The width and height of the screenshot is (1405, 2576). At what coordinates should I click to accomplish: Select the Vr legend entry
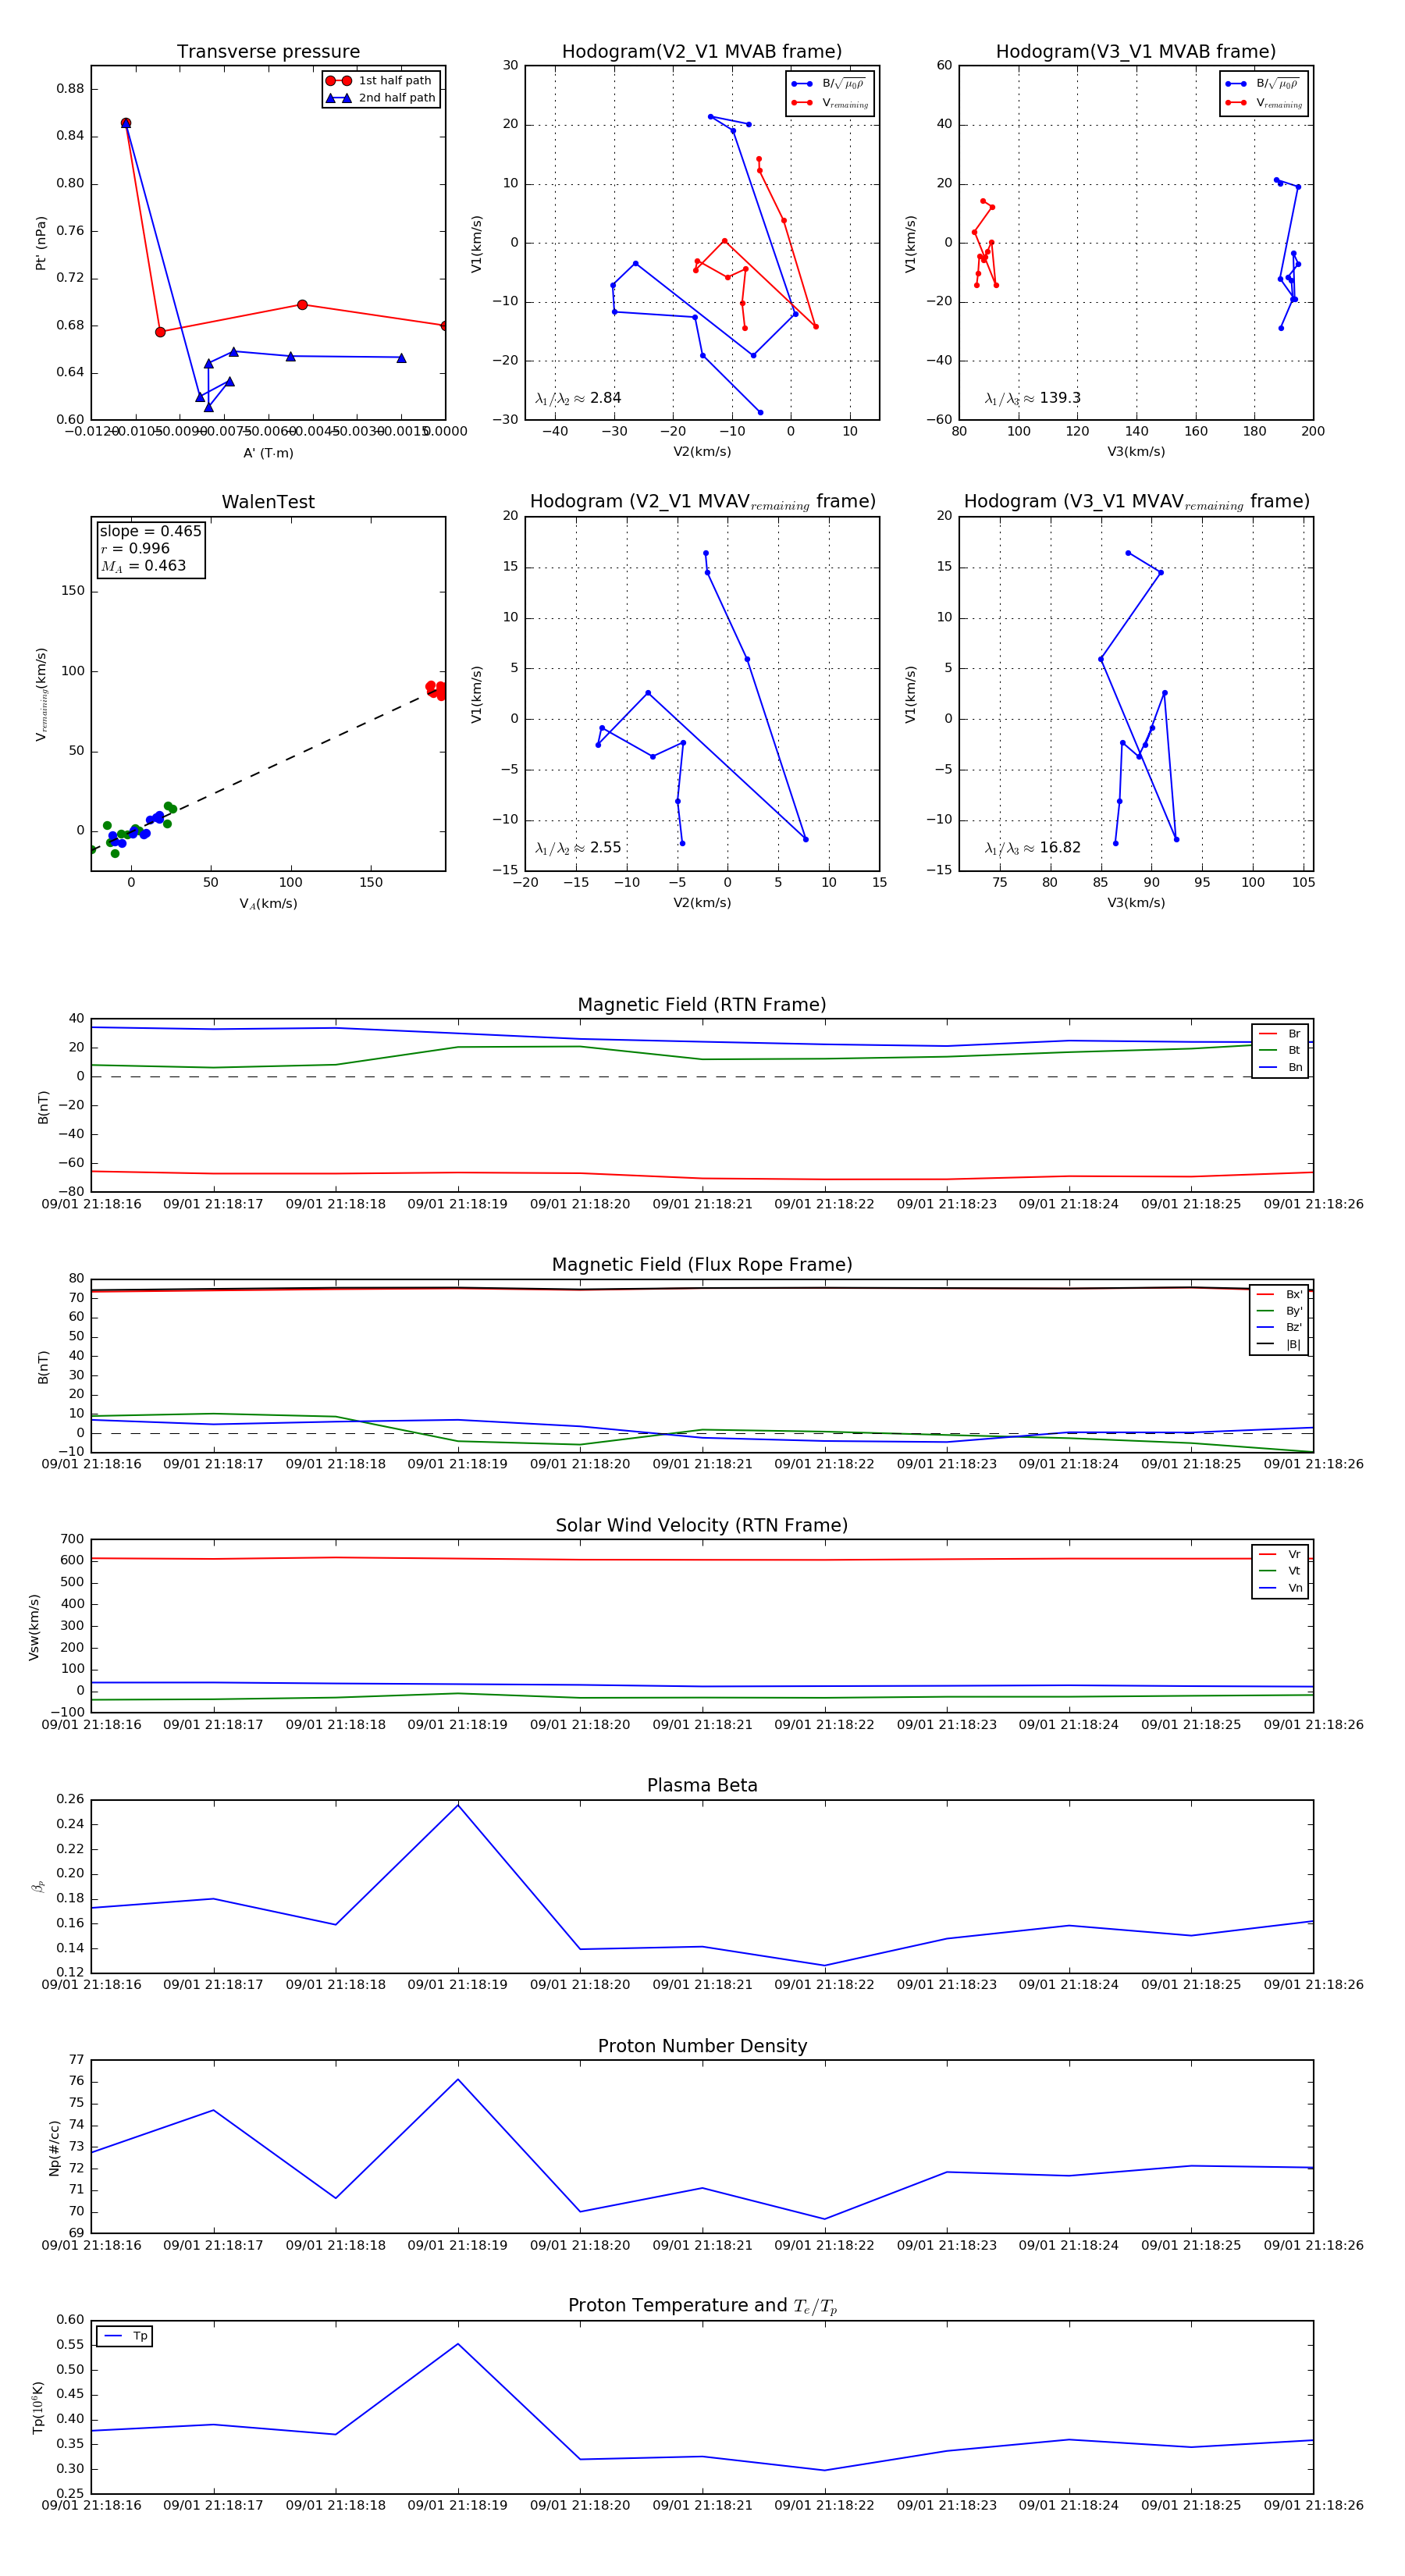point(1280,1554)
